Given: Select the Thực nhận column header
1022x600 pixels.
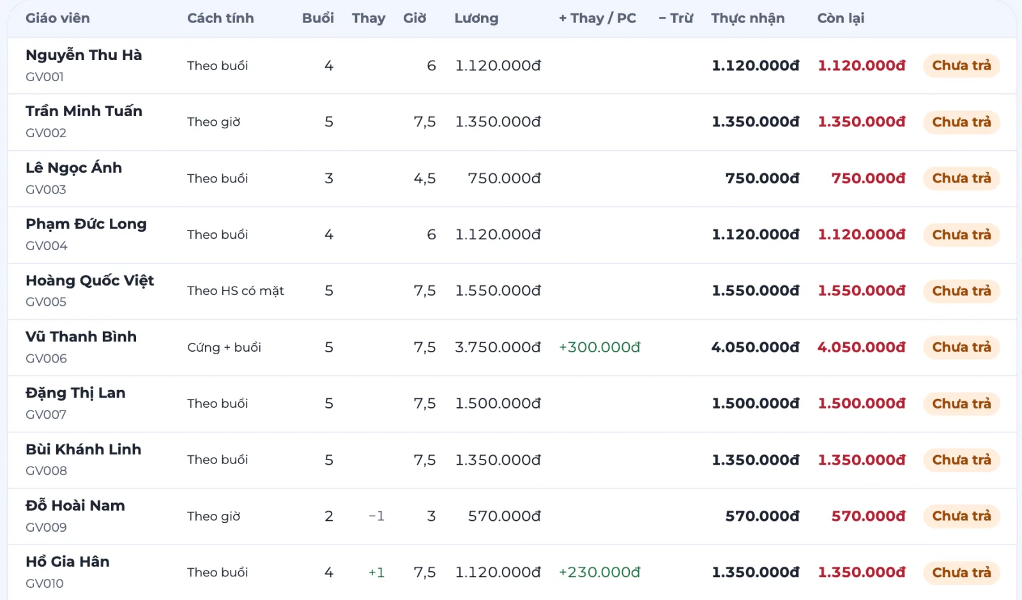Looking at the screenshot, I should click(x=748, y=19).
